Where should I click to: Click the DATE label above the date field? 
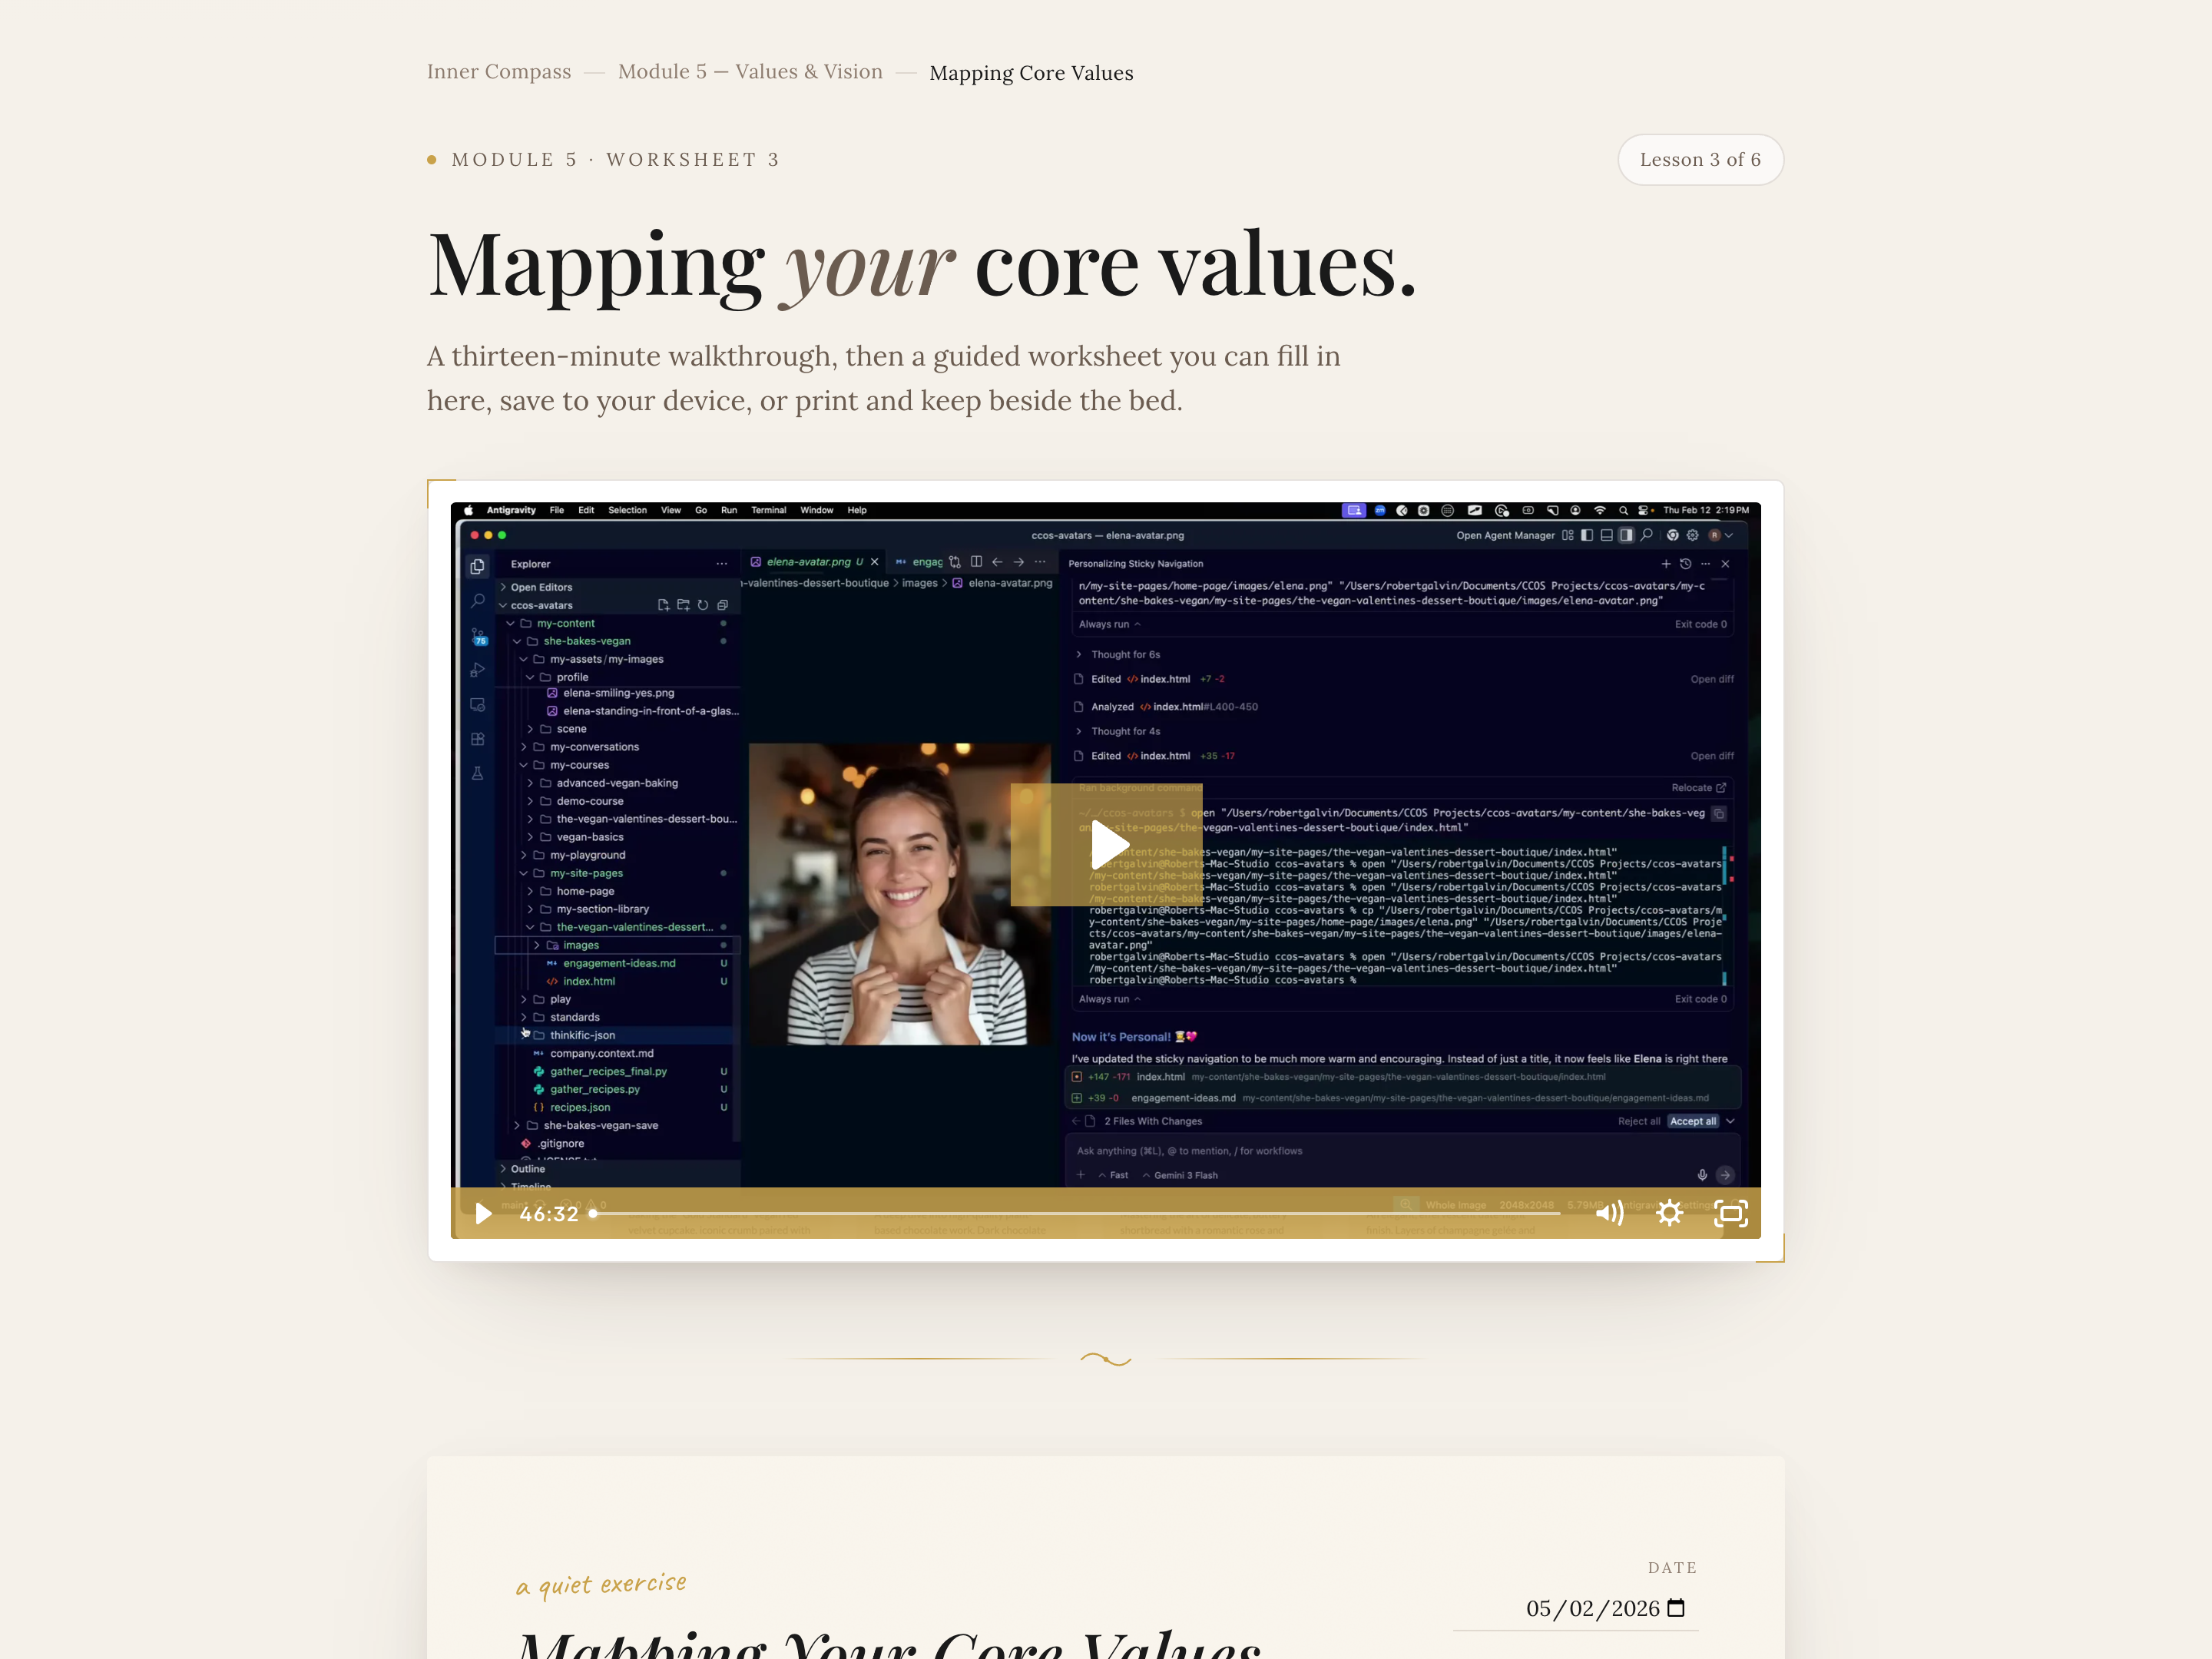pyautogui.click(x=1672, y=1567)
